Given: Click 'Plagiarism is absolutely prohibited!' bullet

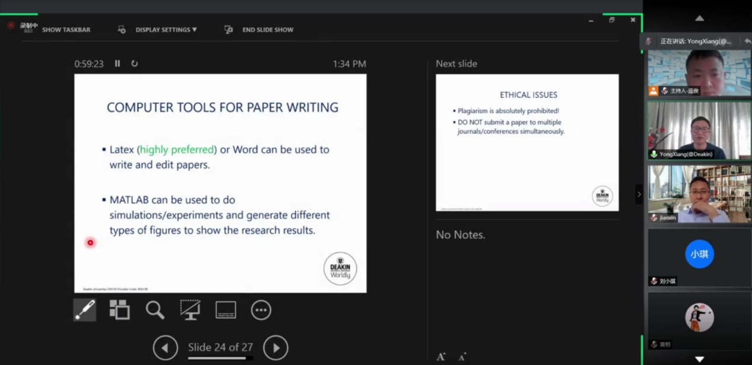Looking at the screenshot, I should click(509, 111).
